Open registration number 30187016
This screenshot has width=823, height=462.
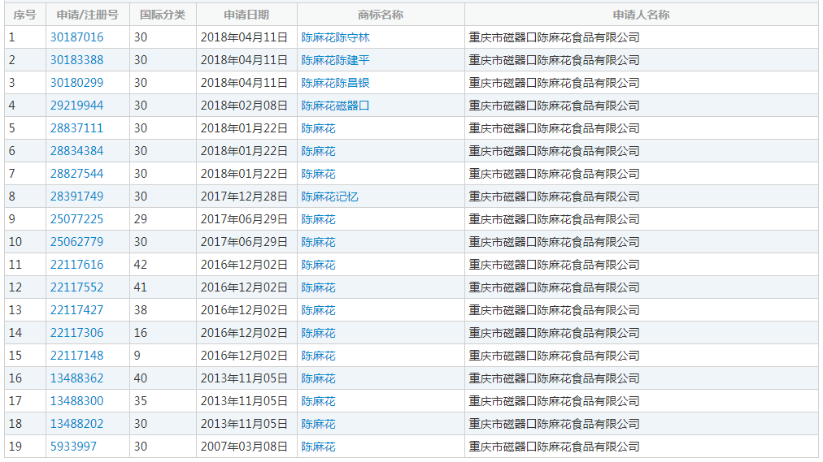tap(76, 37)
